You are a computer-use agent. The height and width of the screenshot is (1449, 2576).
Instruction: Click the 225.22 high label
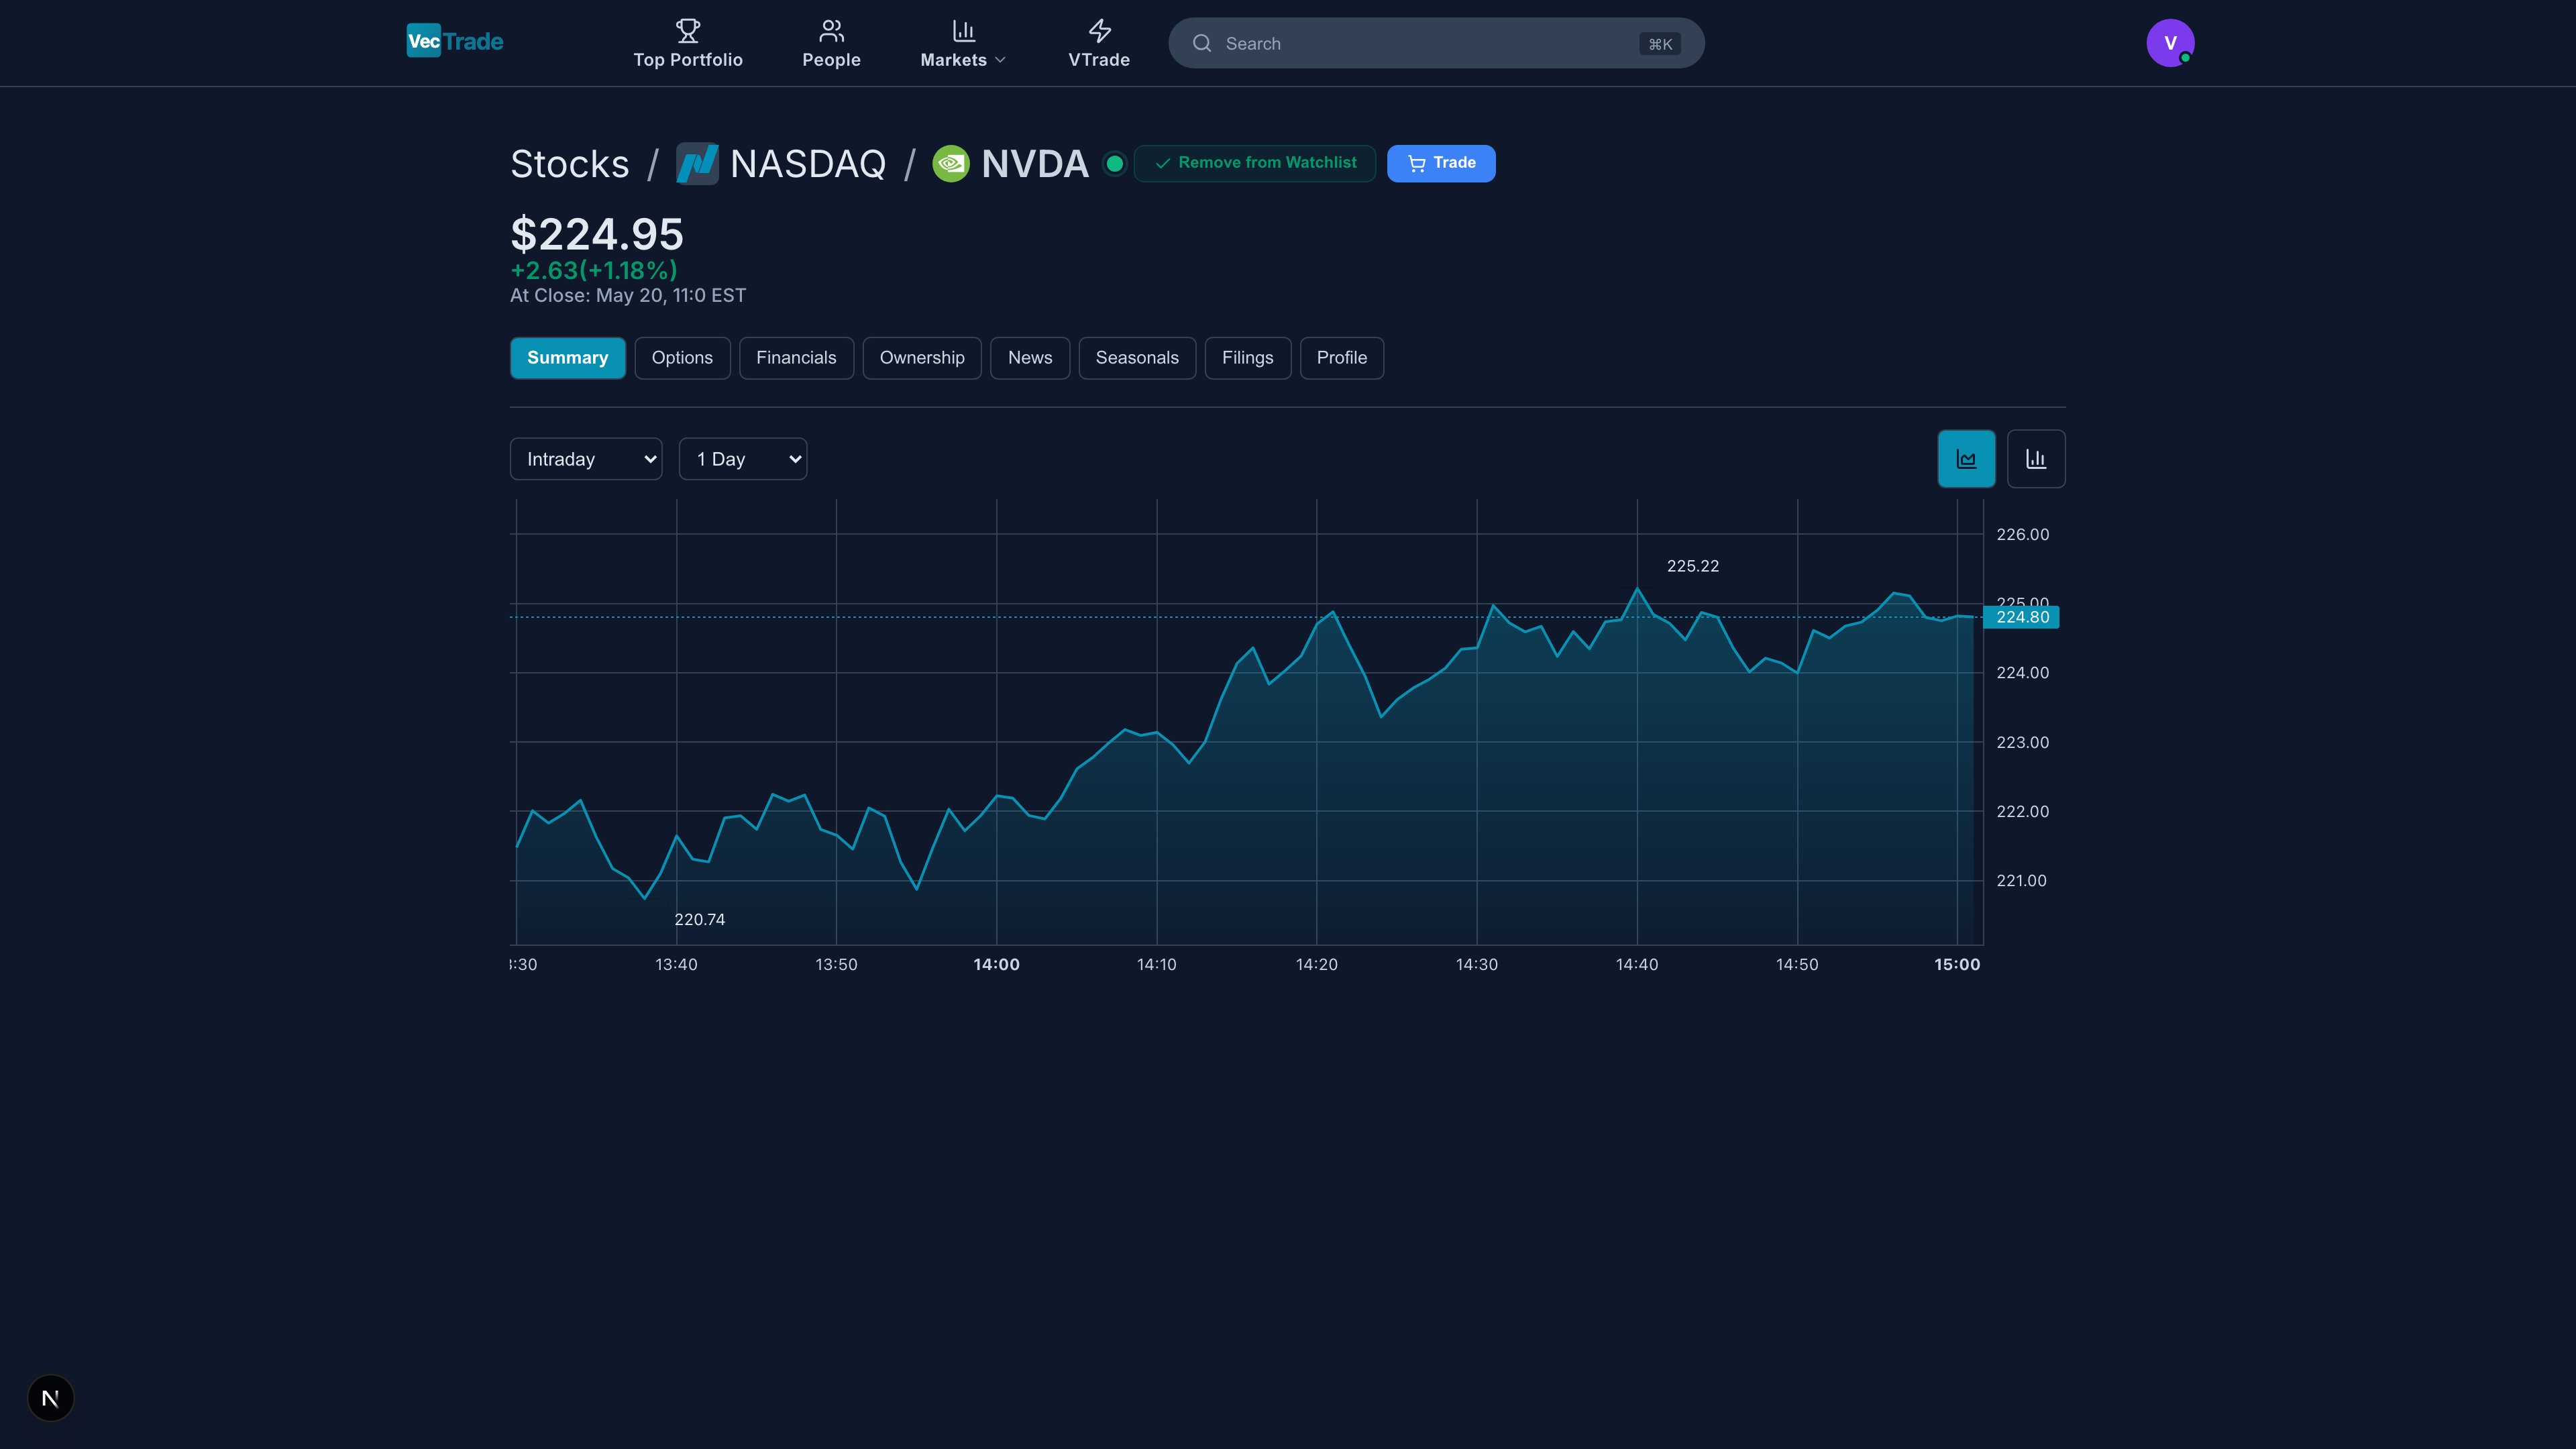click(1693, 566)
